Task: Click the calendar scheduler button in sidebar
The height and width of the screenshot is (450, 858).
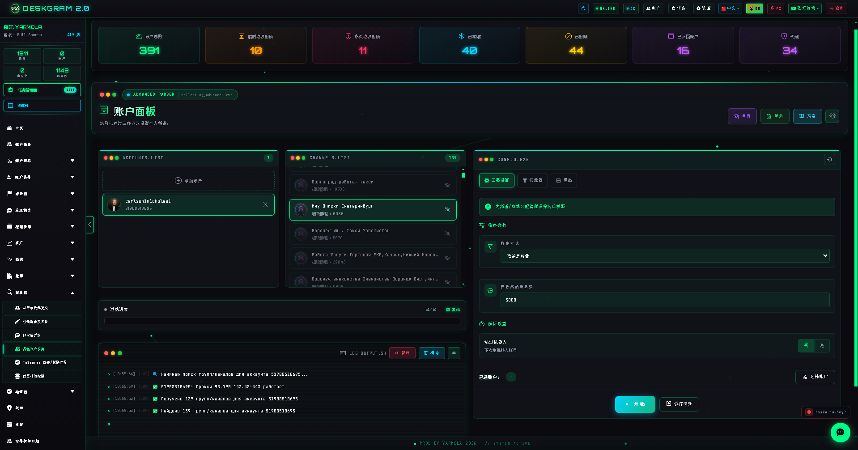Action: [x=42, y=106]
